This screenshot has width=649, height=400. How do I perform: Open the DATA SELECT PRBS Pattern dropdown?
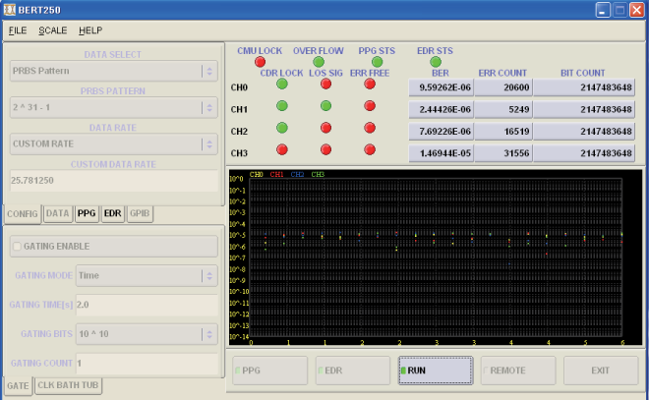tap(114, 71)
